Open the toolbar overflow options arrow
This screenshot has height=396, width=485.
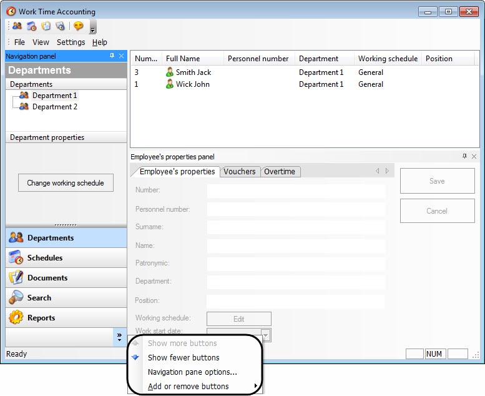tap(92, 27)
